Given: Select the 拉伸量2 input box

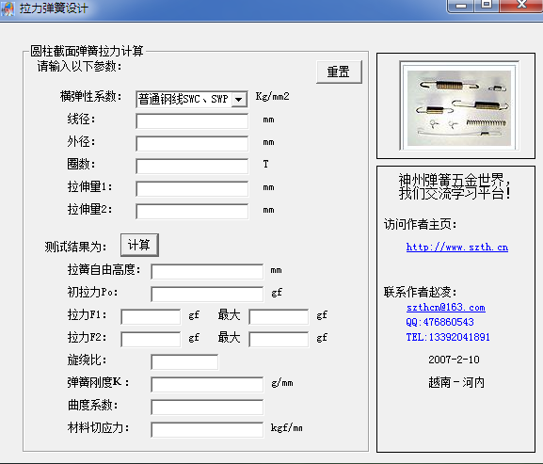Looking at the screenshot, I should click(x=192, y=211).
